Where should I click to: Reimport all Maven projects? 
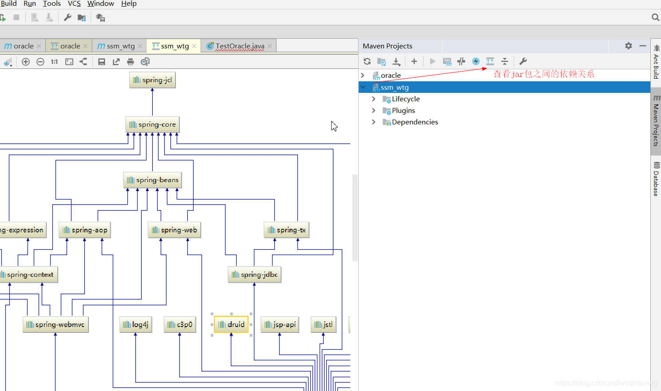pyautogui.click(x=367, y=61)
